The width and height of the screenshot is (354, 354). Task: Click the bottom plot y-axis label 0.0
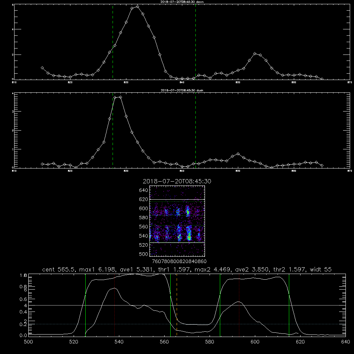[23, 335]
